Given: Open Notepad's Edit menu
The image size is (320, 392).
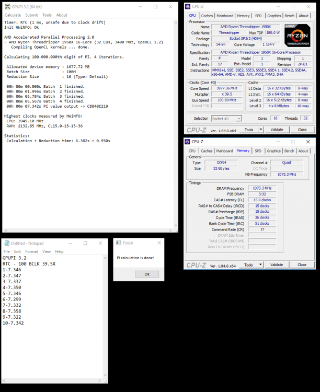Looking at the screenshot, I should pos(17,251).
